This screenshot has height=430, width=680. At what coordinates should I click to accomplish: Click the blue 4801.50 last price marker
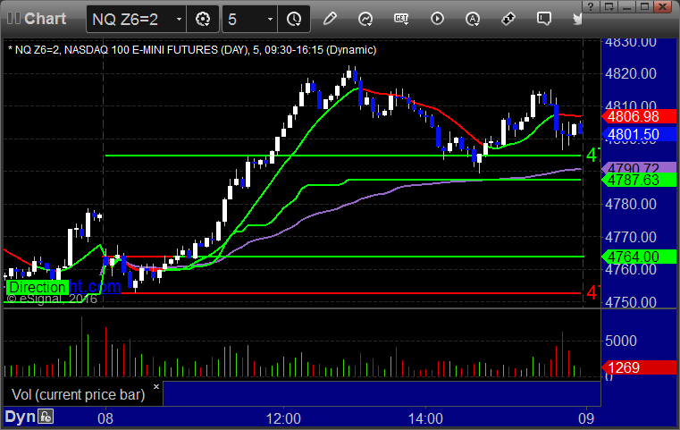tap(639, 134)
